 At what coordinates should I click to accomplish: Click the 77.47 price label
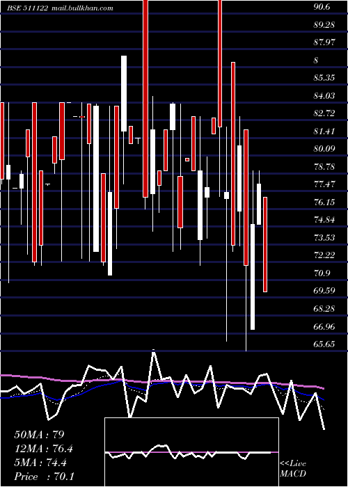coord(324,184)
